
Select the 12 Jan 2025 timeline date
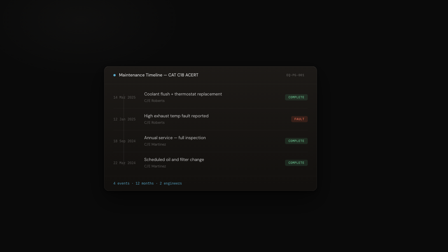[x=124, y=119]
